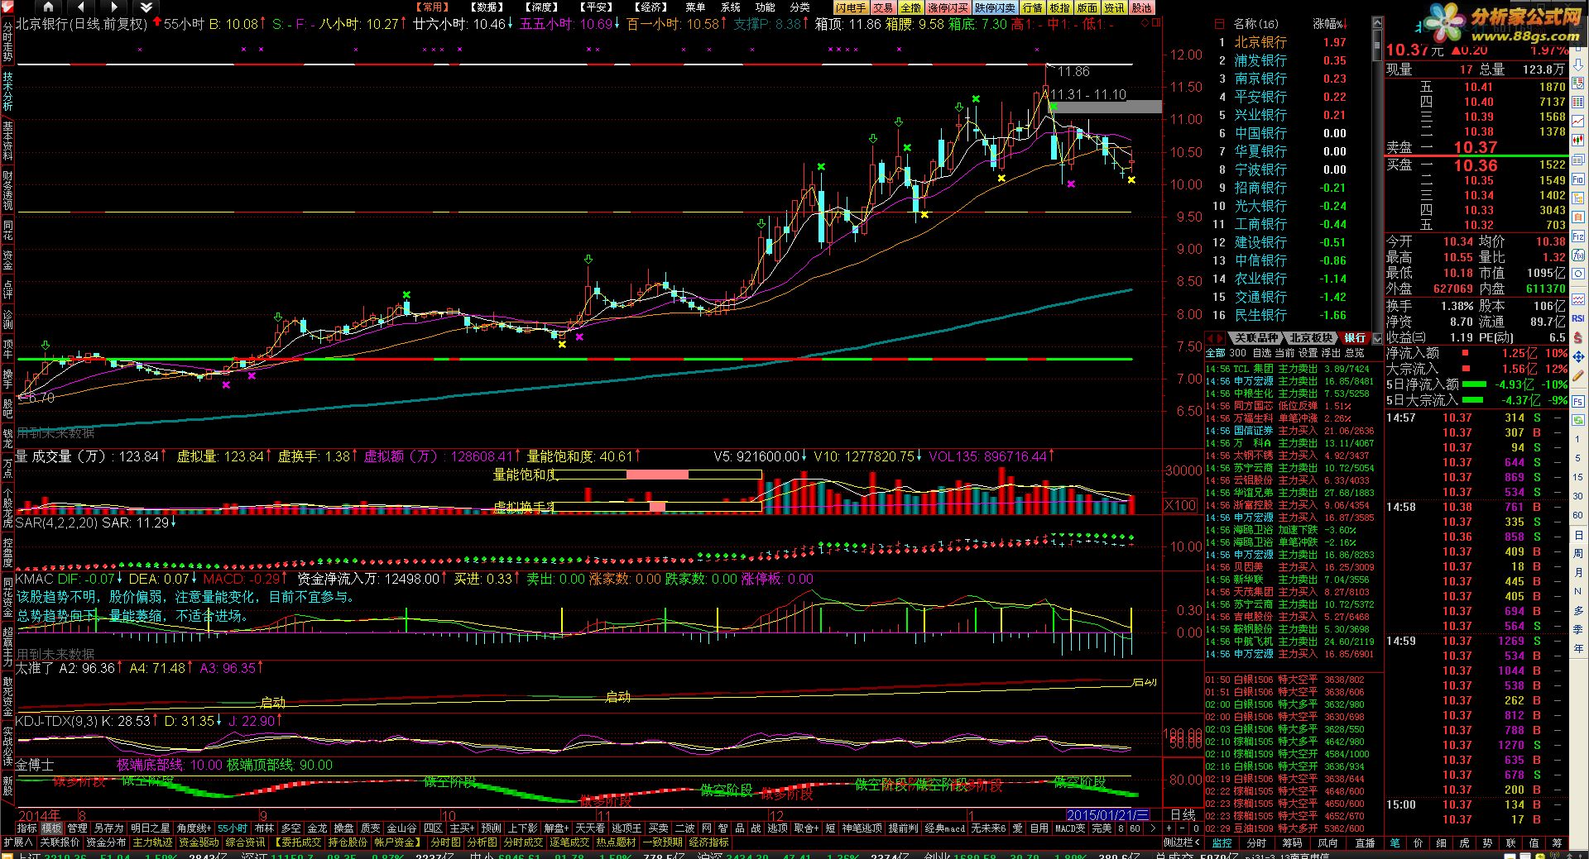Open the 【数据】 menu
Viewport: 1589px width, 859px height.
click(488, 7)
